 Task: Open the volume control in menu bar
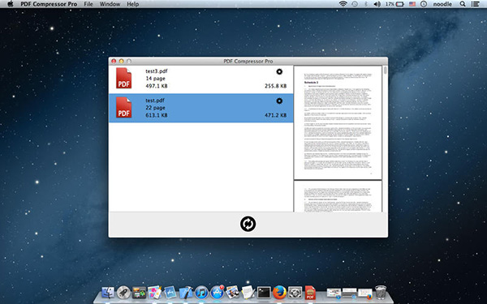click(377, 4)
